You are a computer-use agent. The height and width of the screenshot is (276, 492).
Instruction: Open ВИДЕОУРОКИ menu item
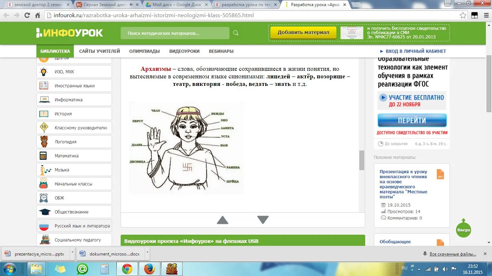(184, 51)
